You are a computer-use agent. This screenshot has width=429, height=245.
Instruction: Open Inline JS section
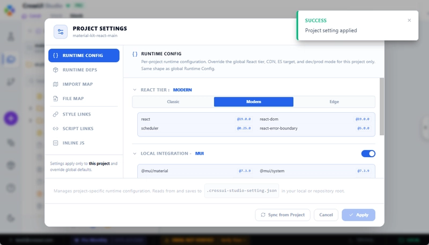pyautogui.click(x=84, y=143)
